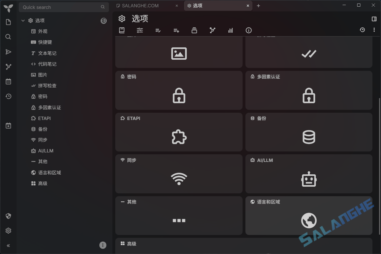Click the statistics bars icon in note toolbar
The height and width of the screenshot is (254, 381).
click(x=231, y=30)
